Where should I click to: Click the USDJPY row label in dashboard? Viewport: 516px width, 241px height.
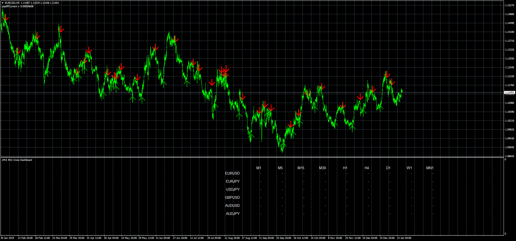(x=233, y=189)
